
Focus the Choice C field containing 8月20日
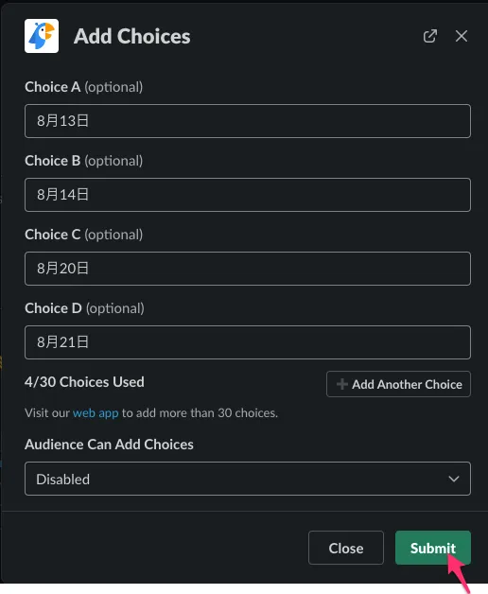coord(248,269)
